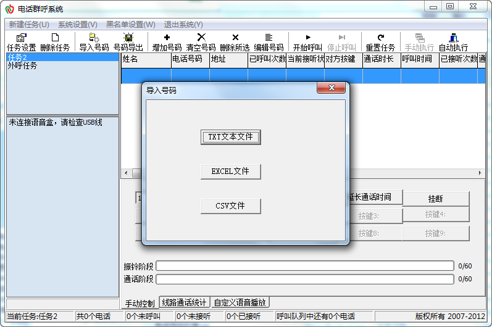Click the 按键4: button

point(436,214)
